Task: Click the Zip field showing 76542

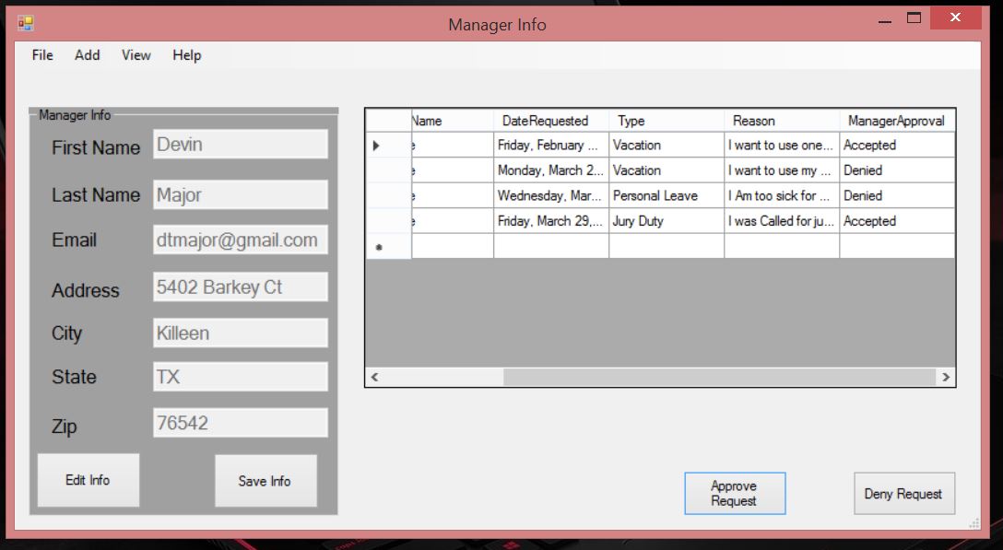Action: click(x=240, y=424)
